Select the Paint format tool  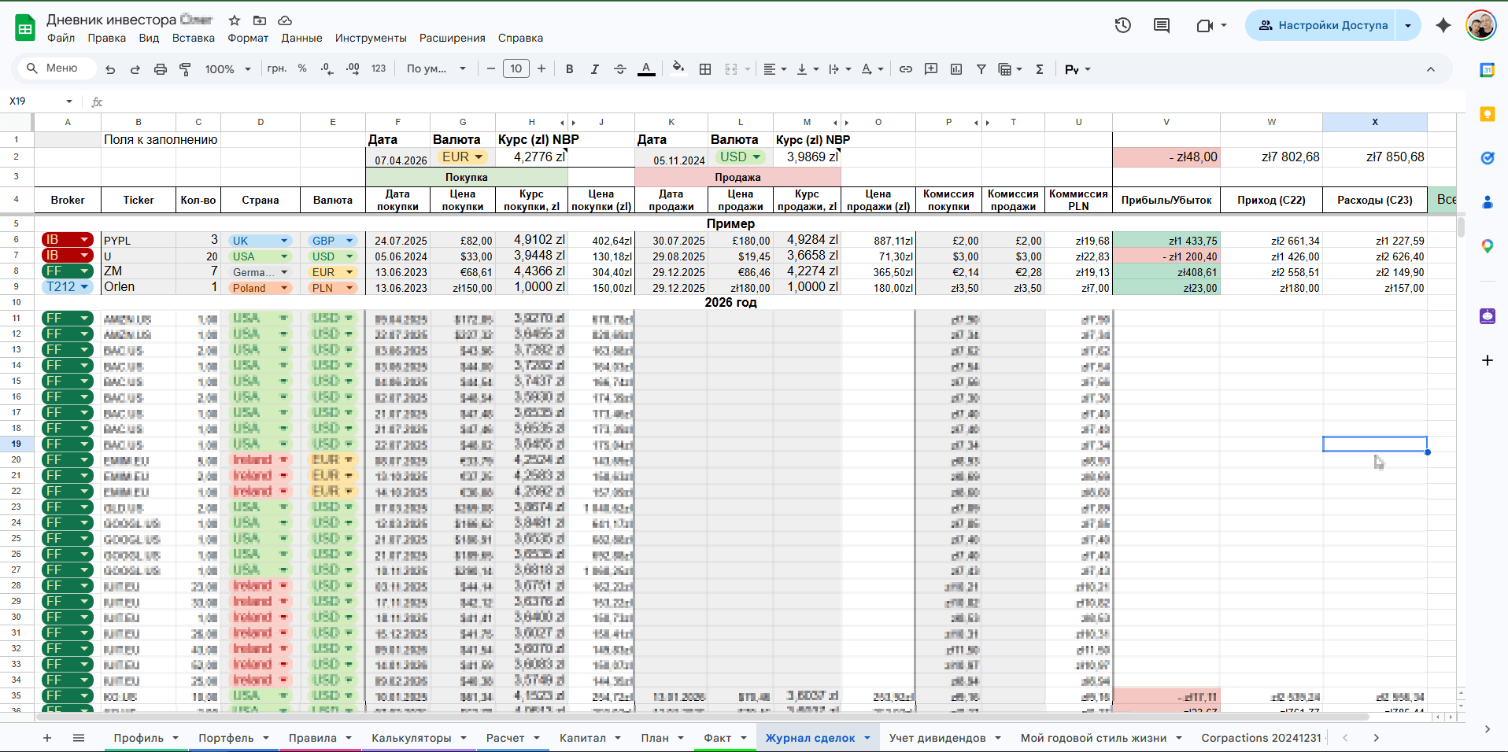pyautogui.click(x=186, y=69)
